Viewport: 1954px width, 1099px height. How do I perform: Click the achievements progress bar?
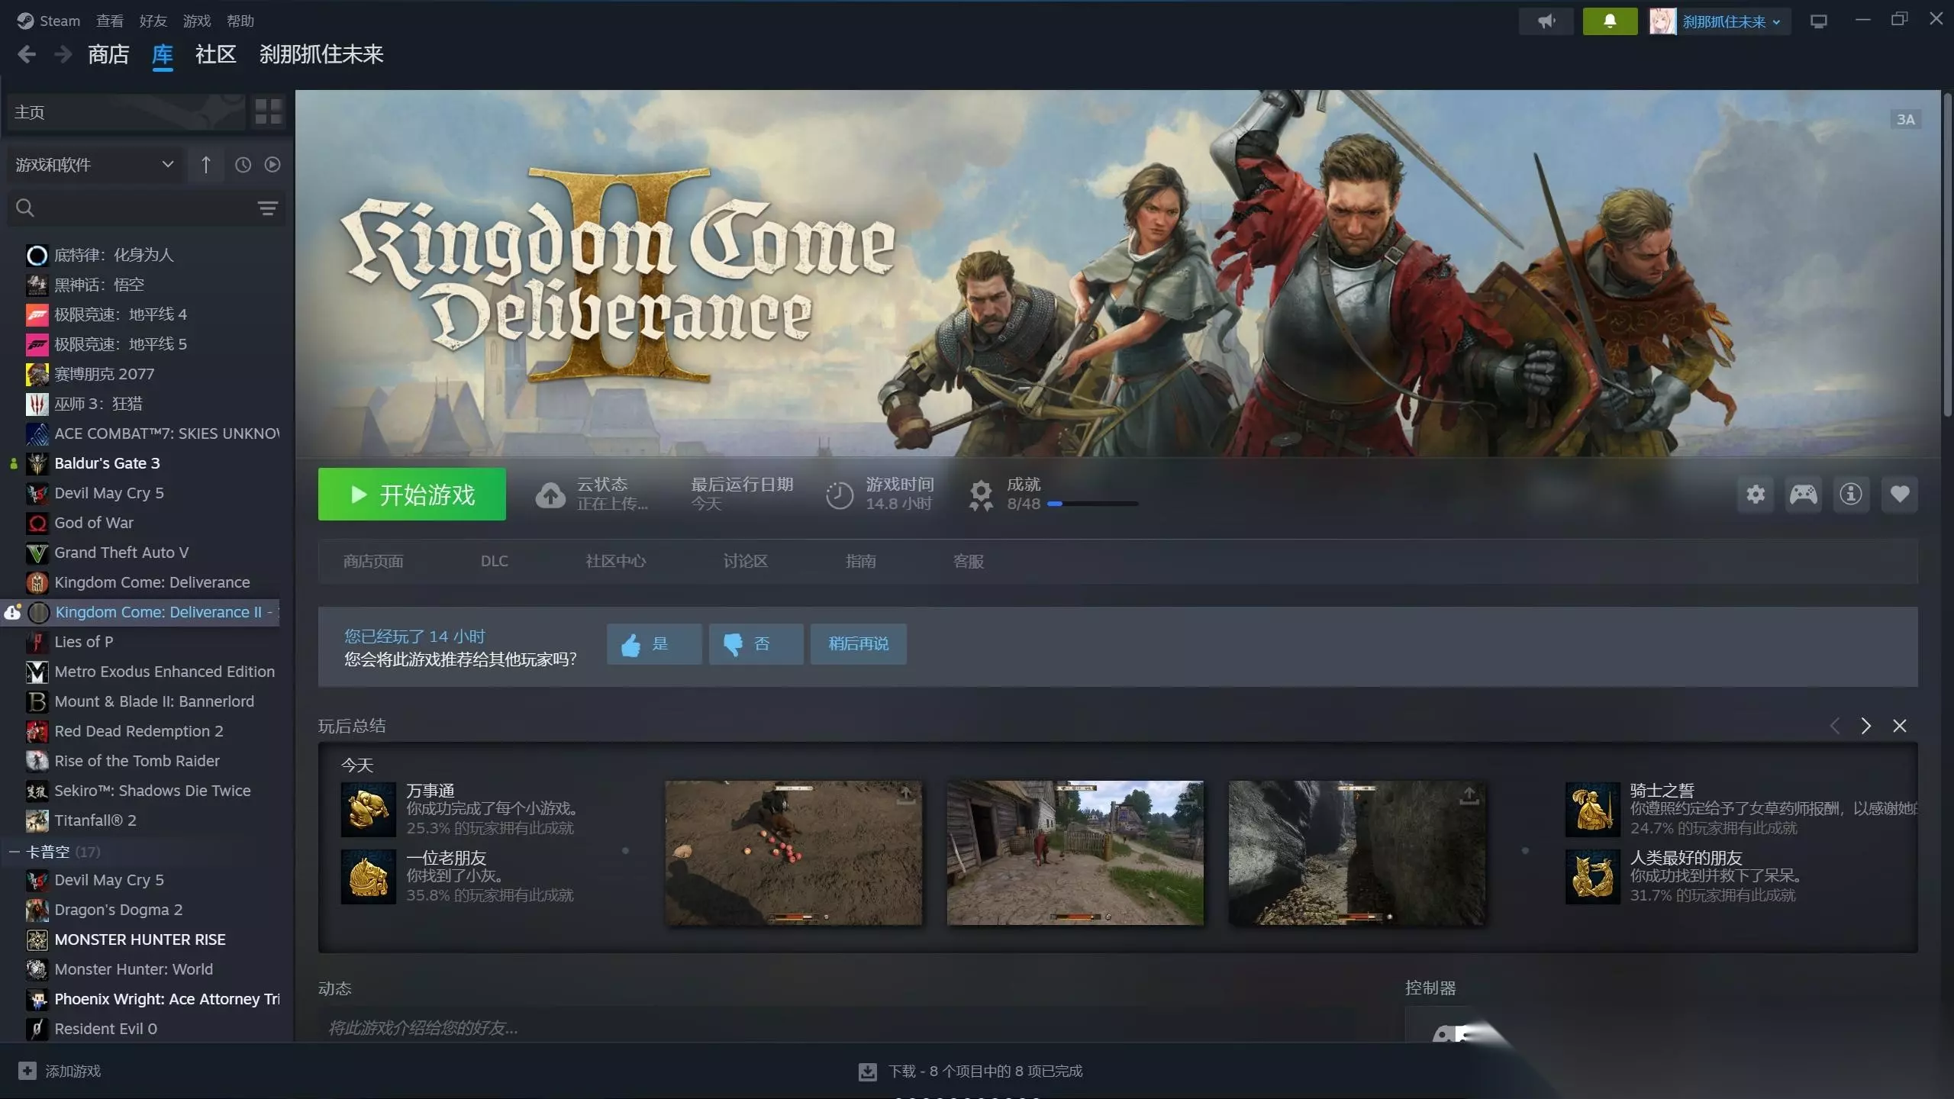pyautogui.click(x=1092, y=504)
